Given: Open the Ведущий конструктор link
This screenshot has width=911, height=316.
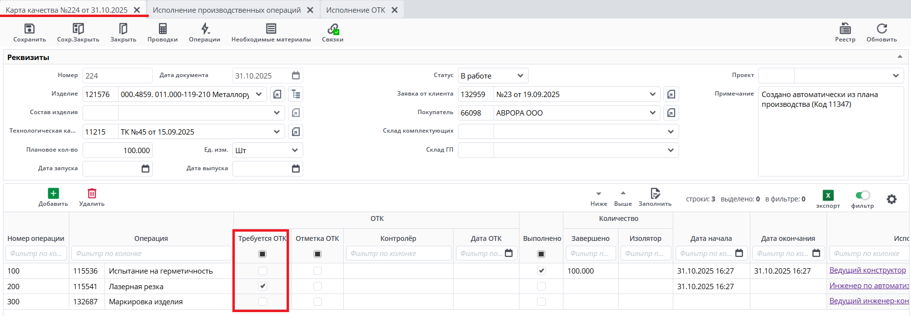Looking at the screenshot, I should click(867, 270).
